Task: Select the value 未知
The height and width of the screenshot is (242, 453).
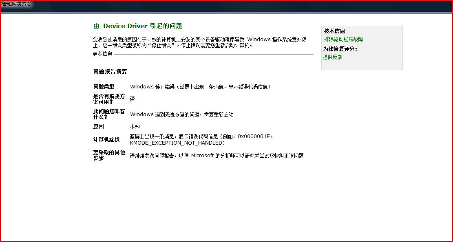Action: pos(135,126)
